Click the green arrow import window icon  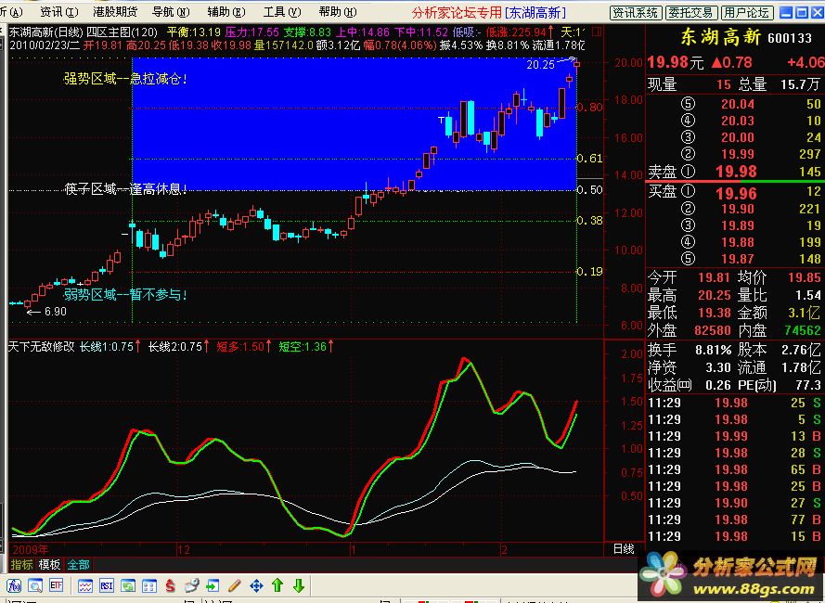pos(213,585)
